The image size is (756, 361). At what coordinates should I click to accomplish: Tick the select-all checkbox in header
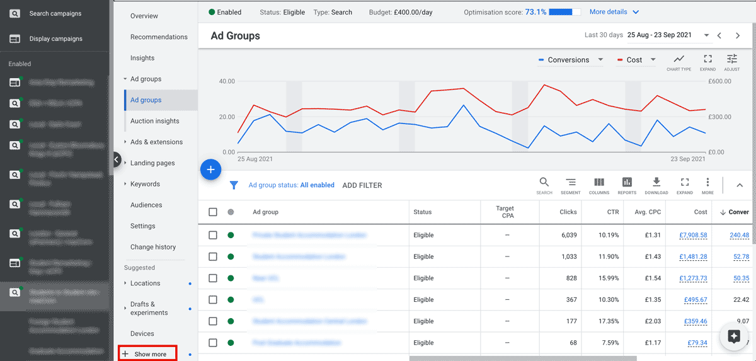pos(213,212)
